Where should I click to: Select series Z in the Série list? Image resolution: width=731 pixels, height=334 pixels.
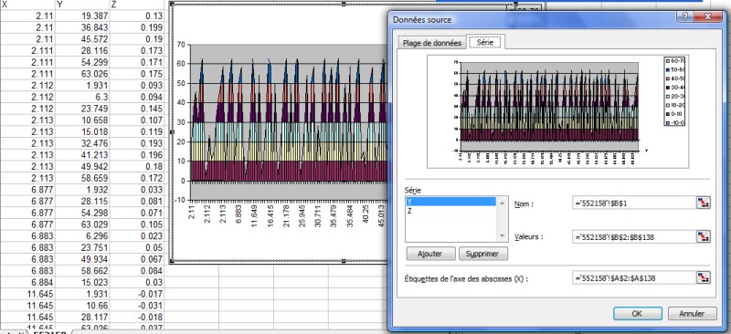point(450,211)
